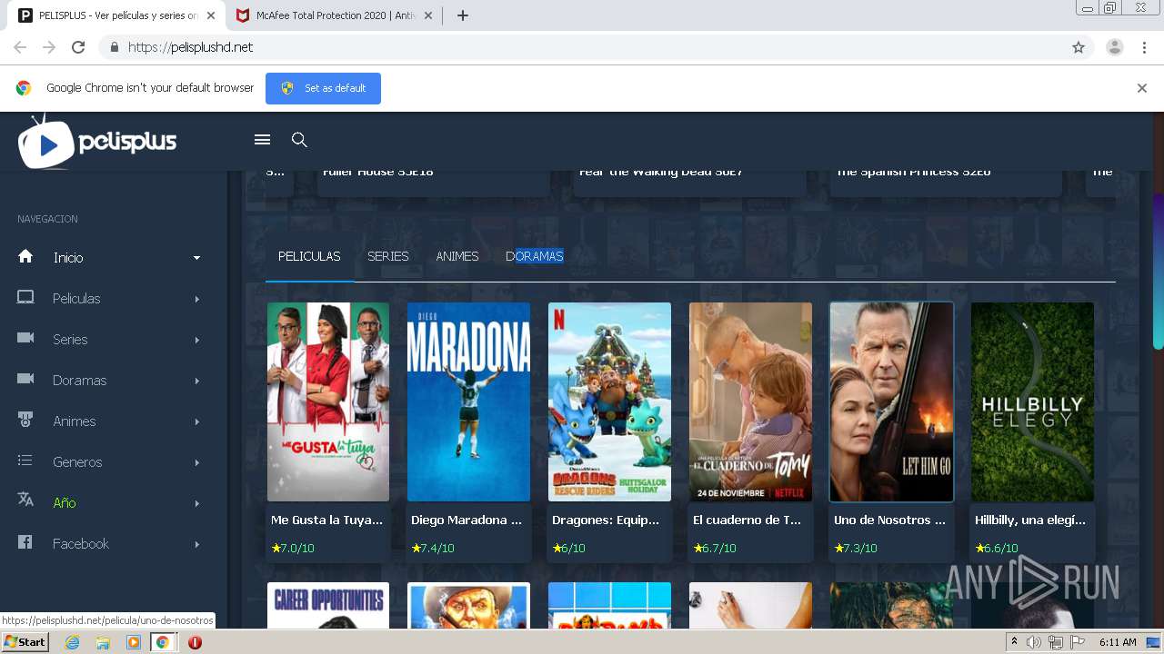Click the search magnifier icon
Screen dimensions: 1164x654
point(299,139)
